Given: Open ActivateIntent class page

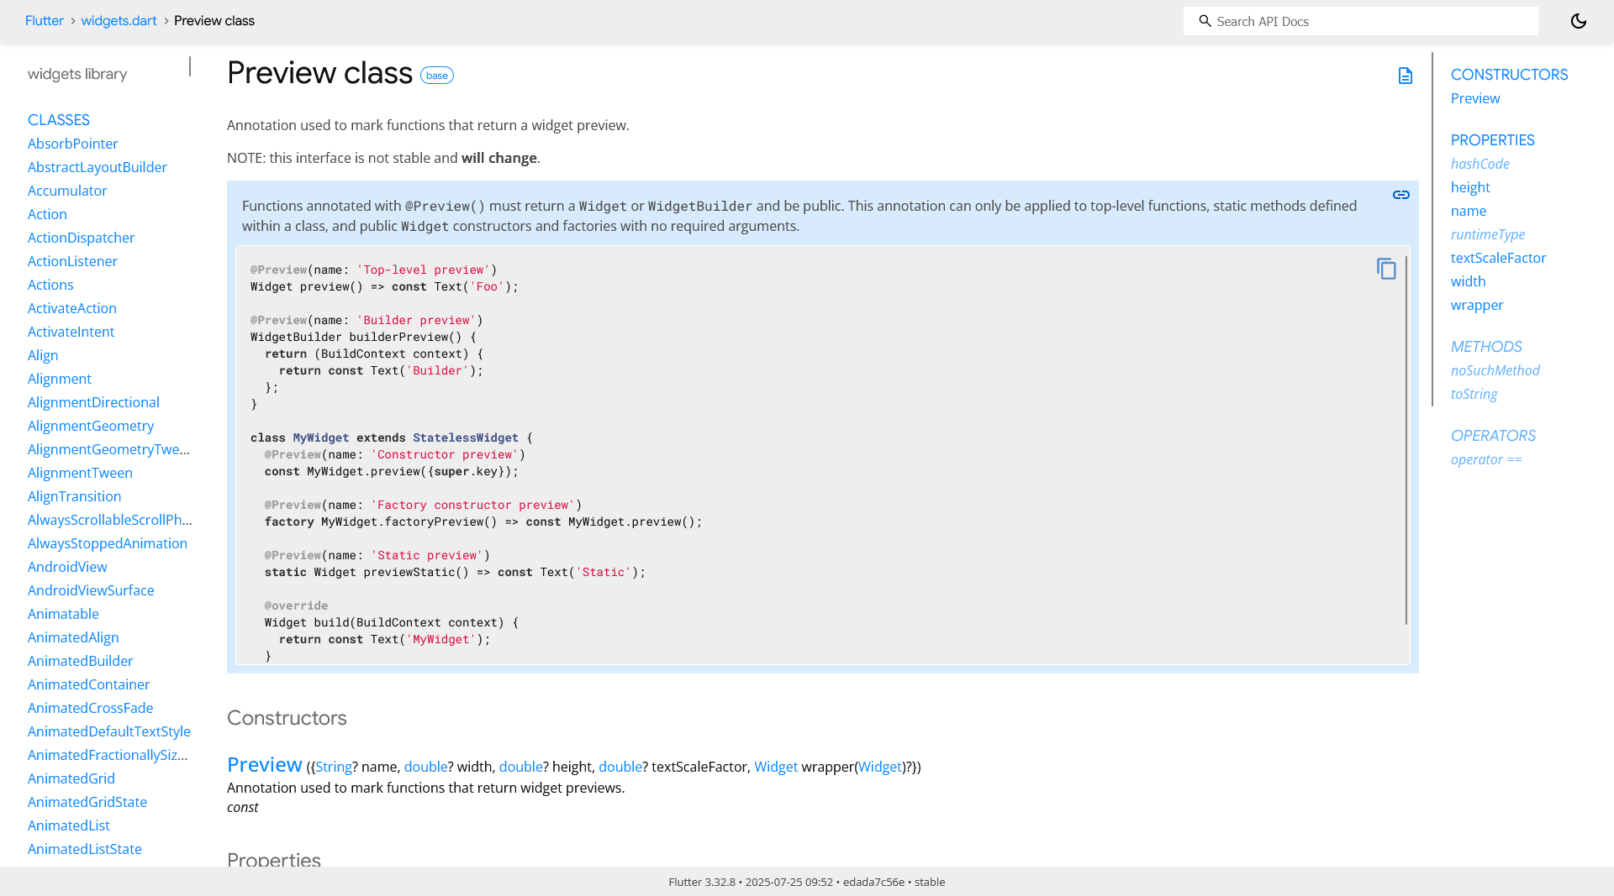Looking at the screenshot, I should [71, 332].
